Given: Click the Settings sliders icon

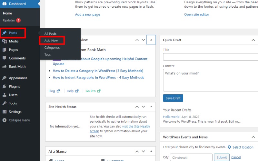Looking at the screenshot, I should 5,112.
